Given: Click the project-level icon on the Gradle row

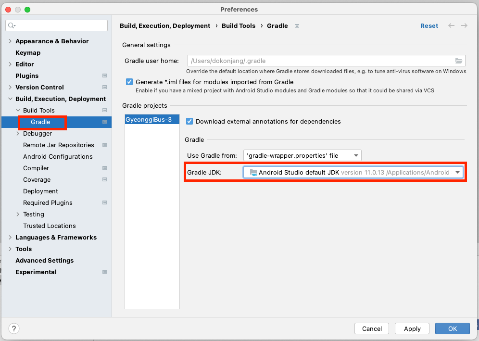Looking at the screenshot, I should tap(104, 122).
